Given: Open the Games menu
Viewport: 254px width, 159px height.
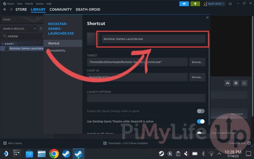Looking at the screenshot, I should click(x=40, y=3).
